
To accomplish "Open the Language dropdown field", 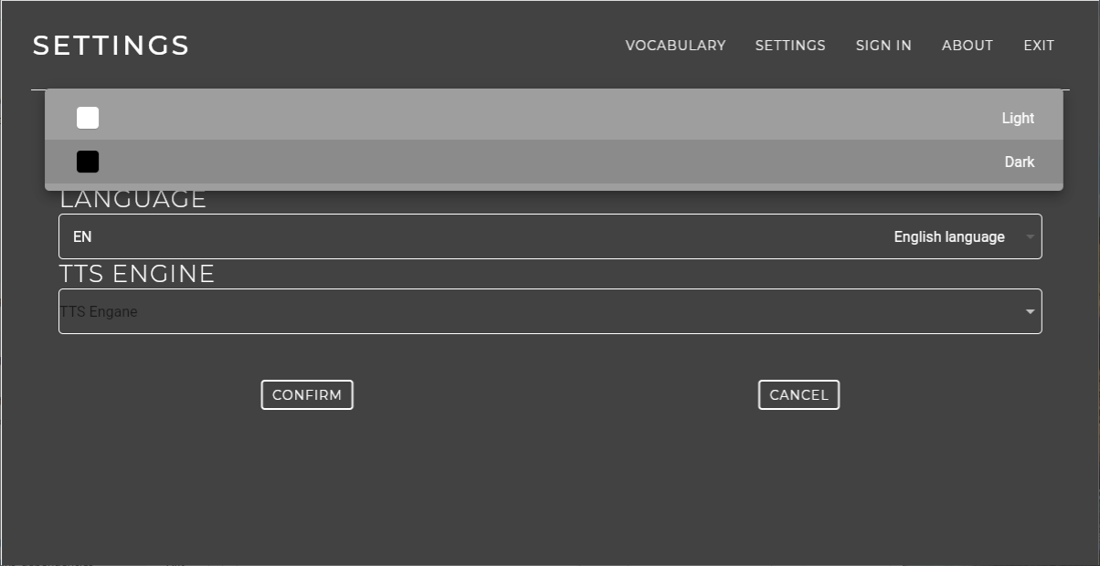I will pyautogui.click(x=548, y=236).
